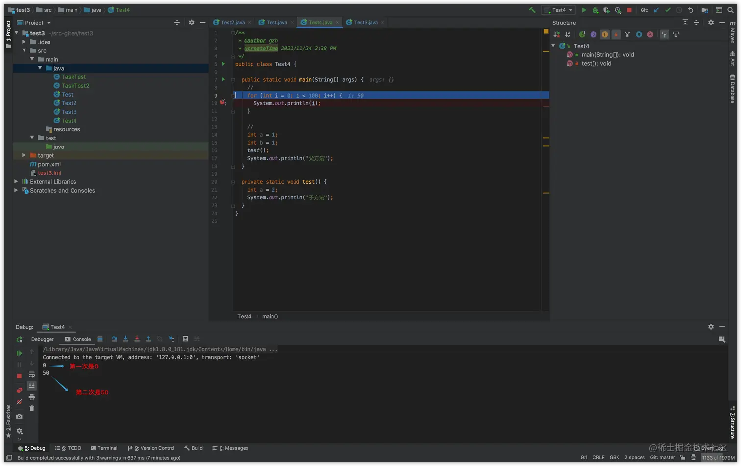The image size is (741, 466).
Task: Click the Step Over debug icon
Action: click(114, 339)
